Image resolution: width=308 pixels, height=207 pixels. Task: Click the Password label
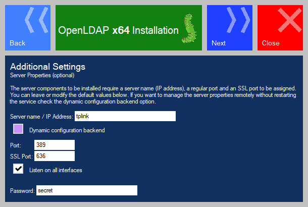22,191
